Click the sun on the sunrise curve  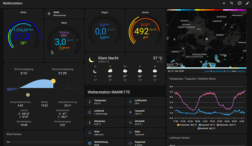click(53, 81)
